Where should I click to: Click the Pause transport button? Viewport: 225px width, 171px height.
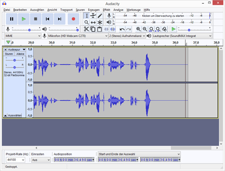(12, 19)
